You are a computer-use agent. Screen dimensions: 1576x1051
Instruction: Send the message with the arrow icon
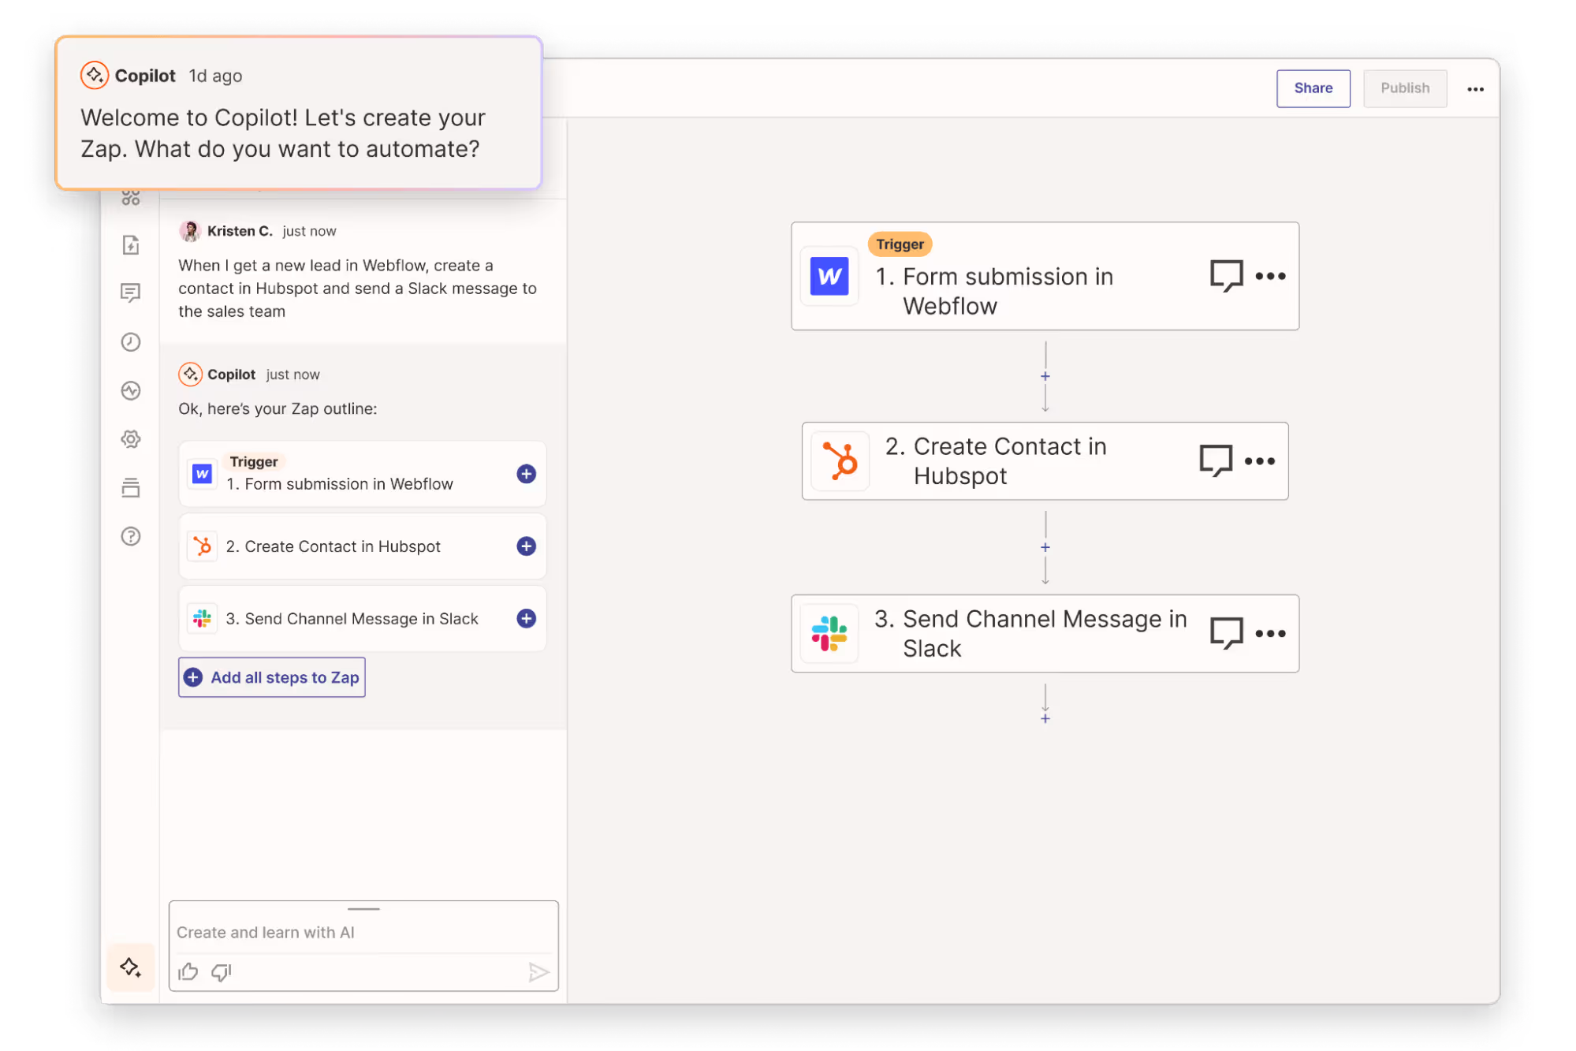pos(538,972)
